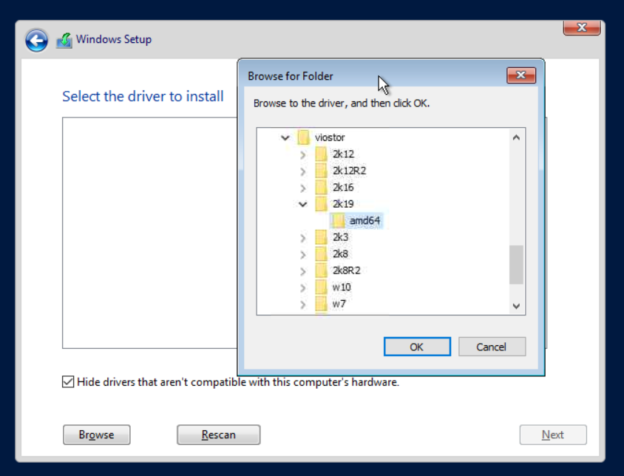624x476 pixels.
Task: Click OK in Browse for Folder
Action: [417, 347]
